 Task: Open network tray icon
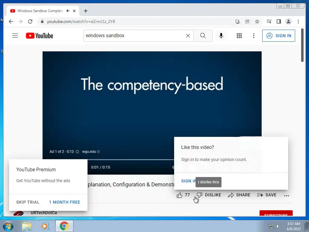point(271,226)
